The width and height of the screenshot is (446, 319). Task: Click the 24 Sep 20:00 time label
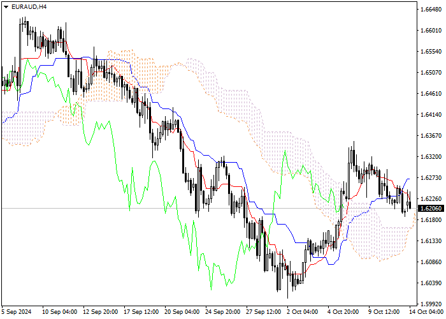(x=223, y=312)
